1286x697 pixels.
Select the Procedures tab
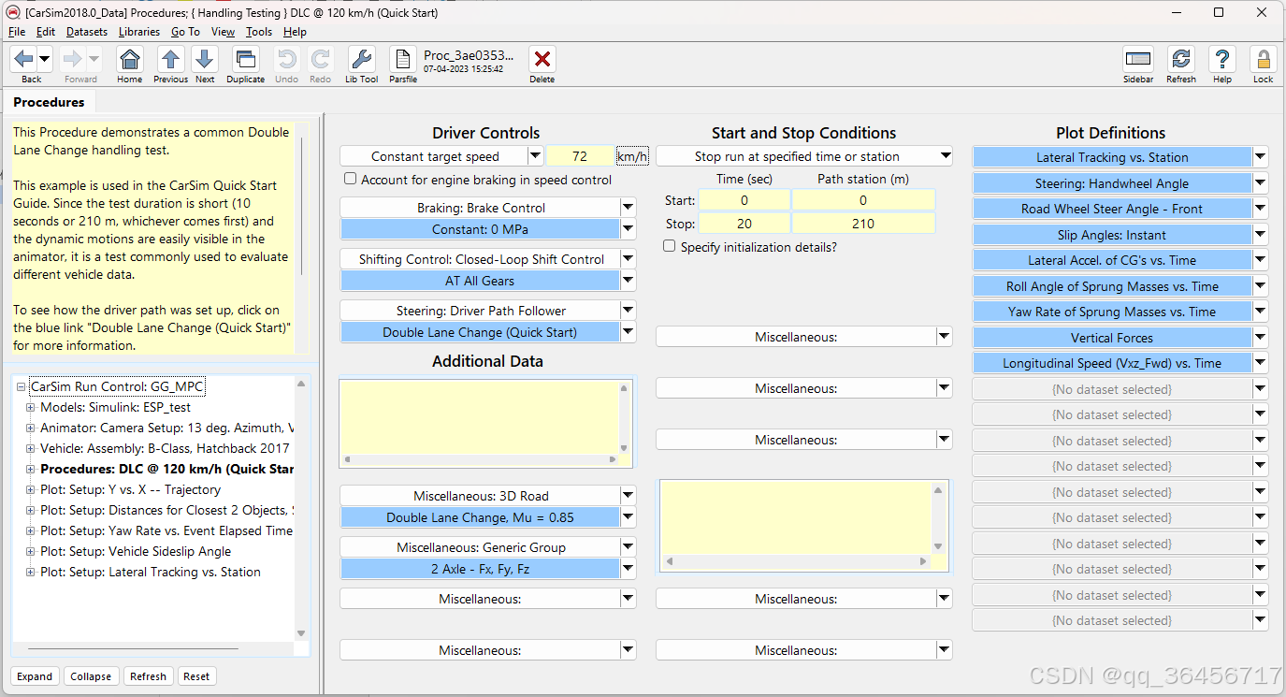click(49, 102)
